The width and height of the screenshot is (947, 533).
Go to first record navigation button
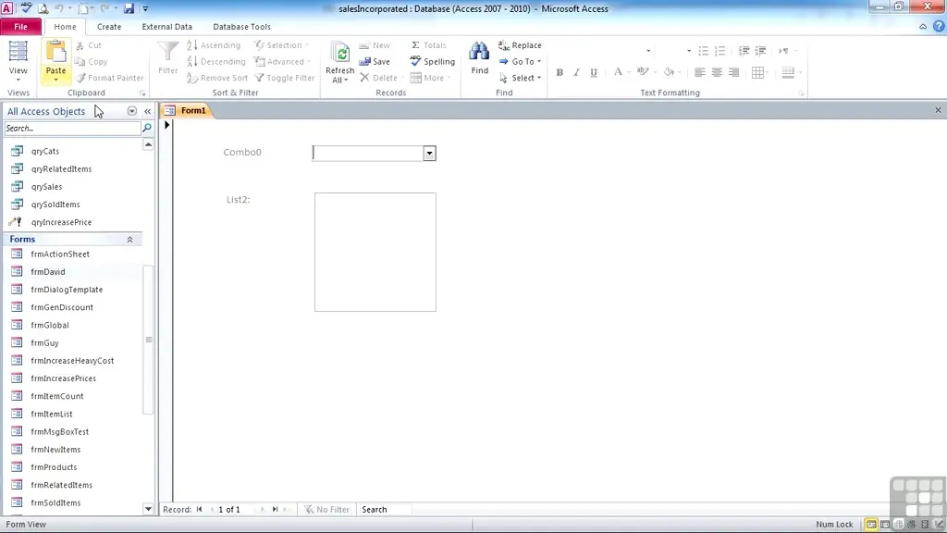tap(200, 510)
